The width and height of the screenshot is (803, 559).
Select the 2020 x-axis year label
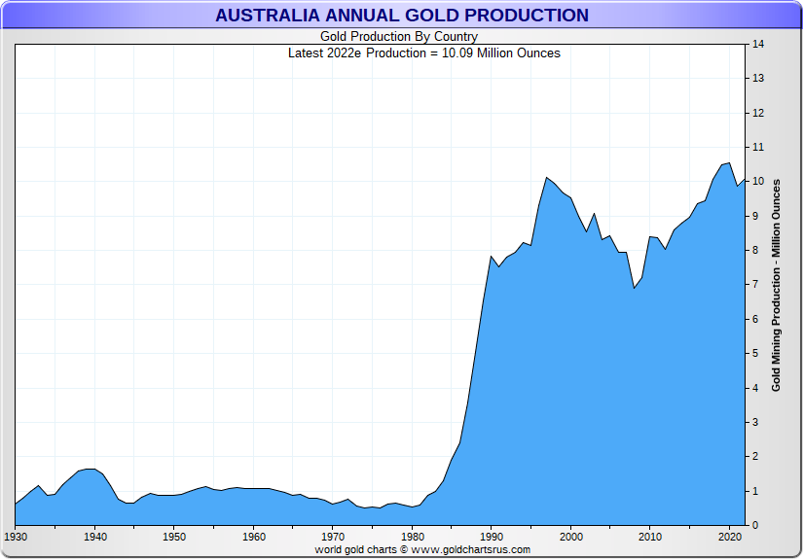729,537
